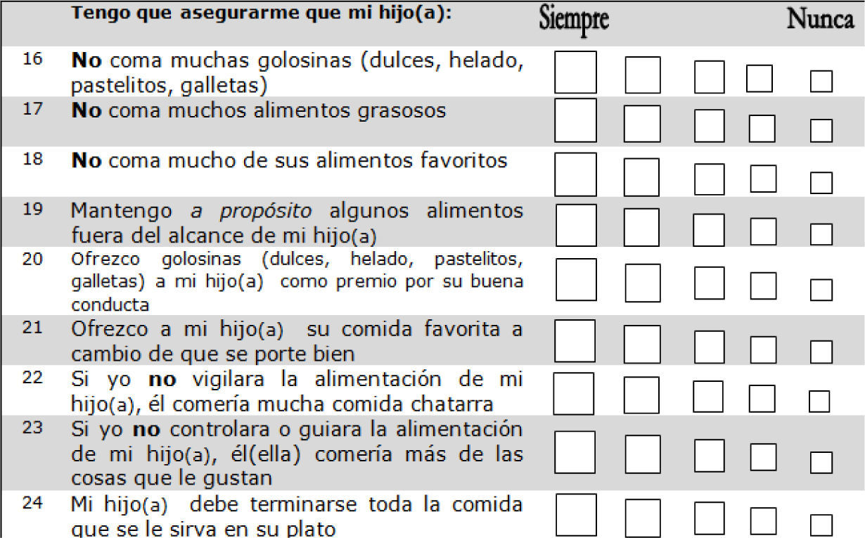Click the 'Tengo que asegurarme' heading text
The image size is (865, 538).
tap(261, 13)
